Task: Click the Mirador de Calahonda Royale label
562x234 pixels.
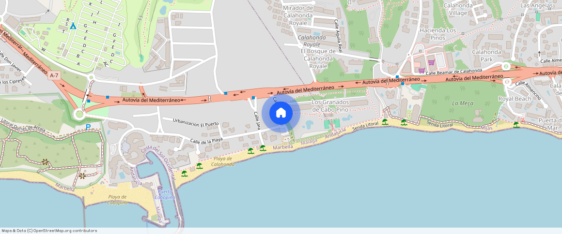Action: click(x=298, y=15)
